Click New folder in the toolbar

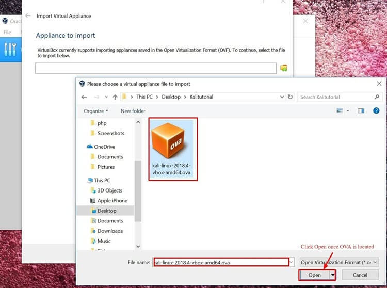[x=133, y=111]
